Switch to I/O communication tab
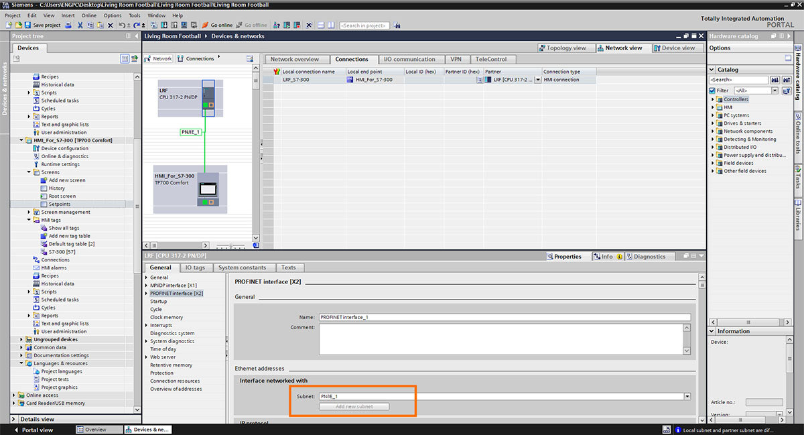The image size is (804, 435). (x=409, y=59)
